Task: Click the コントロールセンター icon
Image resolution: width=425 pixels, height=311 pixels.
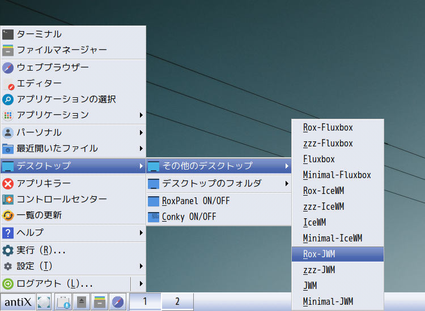Action: point(8,200)
